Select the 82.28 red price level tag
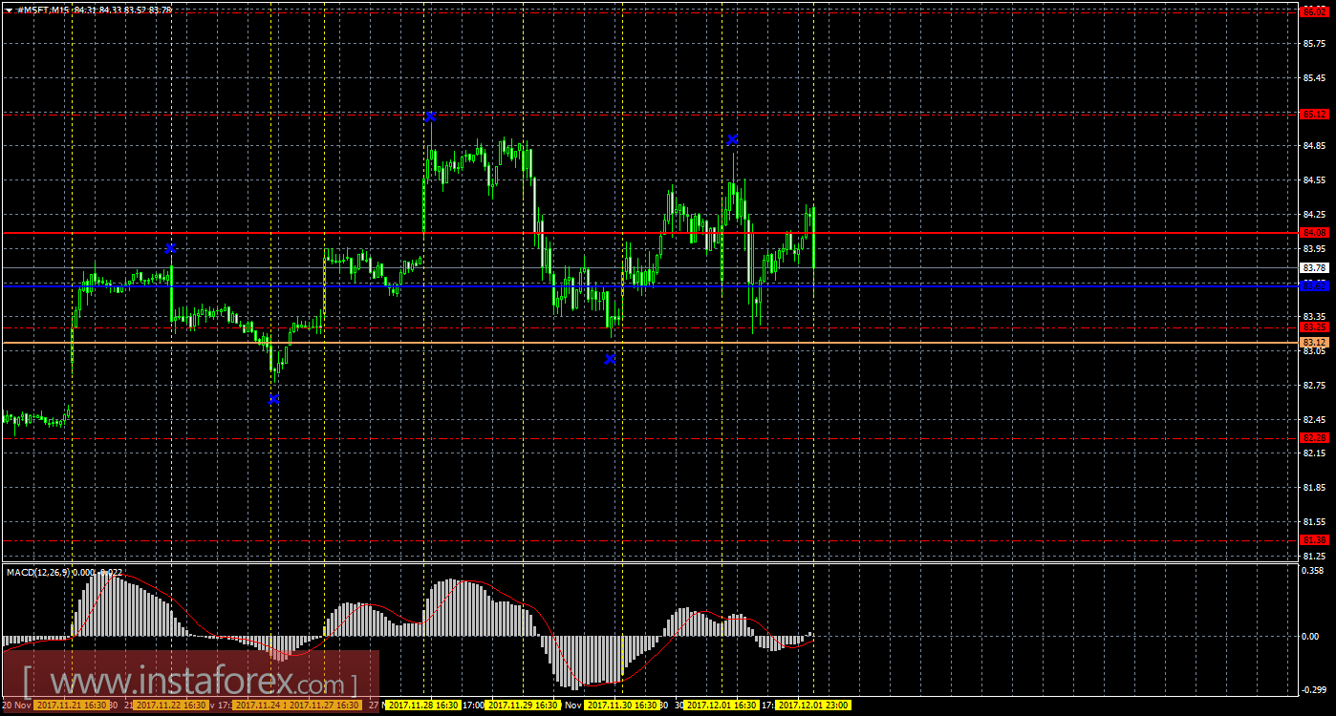 [1314, 437]
